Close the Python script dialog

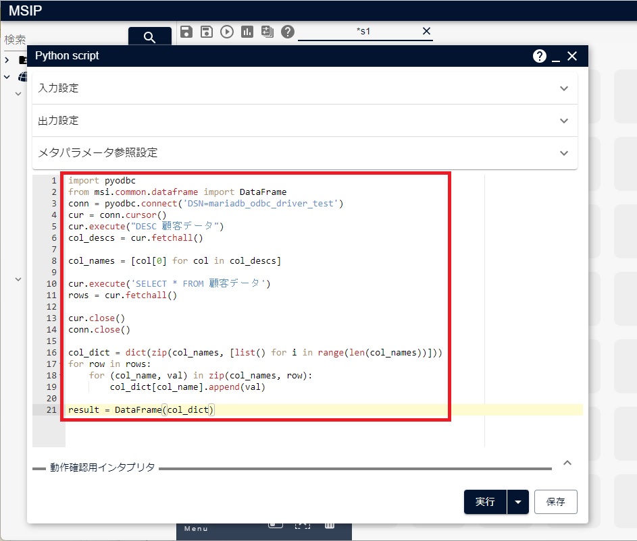pos(572,56)
